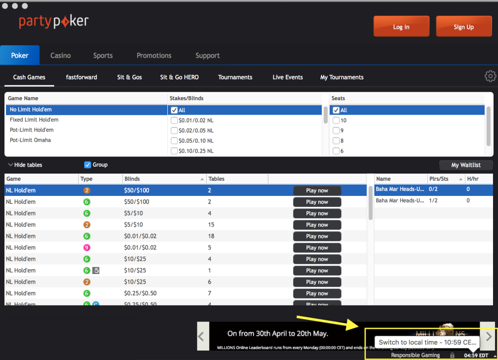
Task: Check the 10 seats filter
Action: (x=336, y=121)
